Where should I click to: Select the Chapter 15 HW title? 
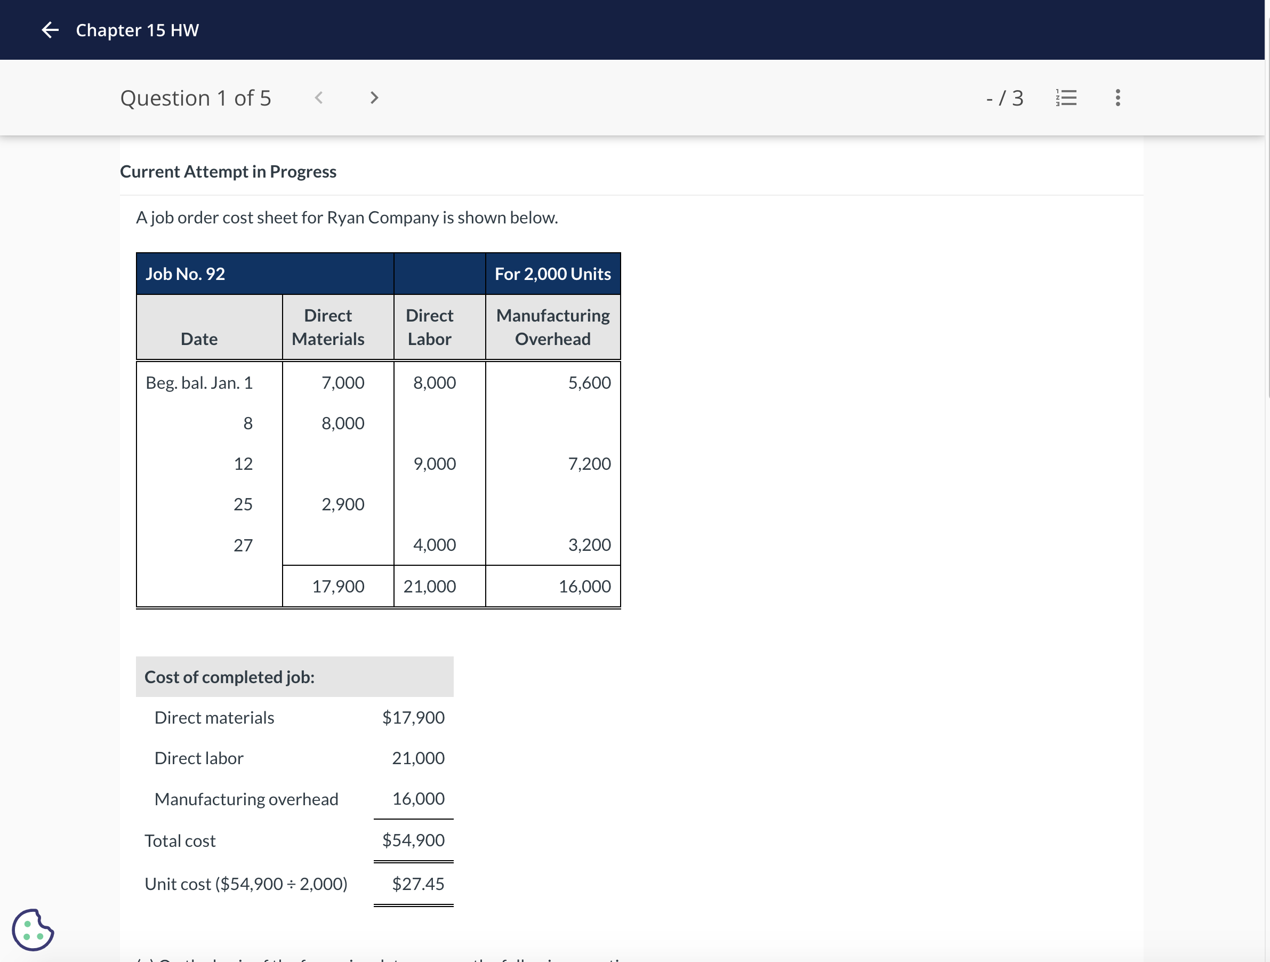click(x=136, y=30)
